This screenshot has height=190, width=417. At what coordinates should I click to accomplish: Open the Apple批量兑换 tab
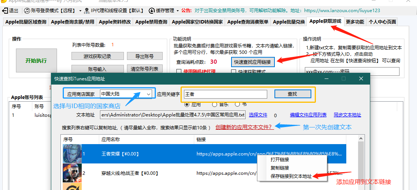click(289, 22)
